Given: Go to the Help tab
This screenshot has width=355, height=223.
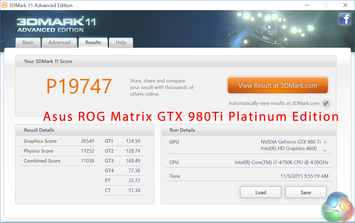Looking at the screenshot, I should tap(121, 42).
